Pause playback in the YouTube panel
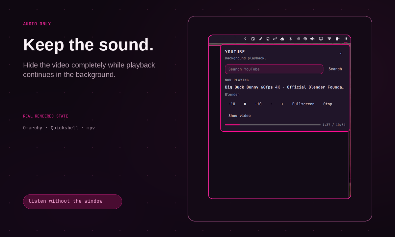395x237 pixels. (245, 104)
